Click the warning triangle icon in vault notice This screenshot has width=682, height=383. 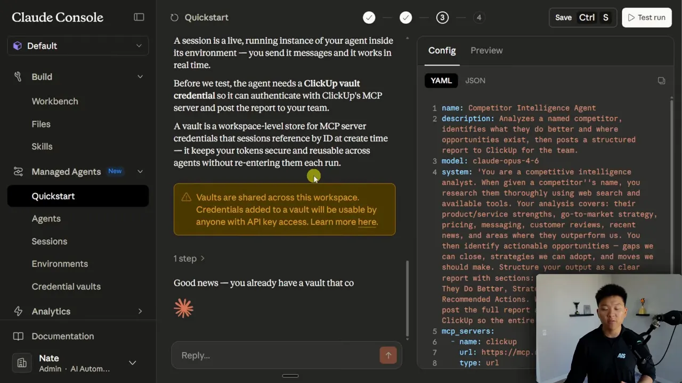tap(186, 197)
